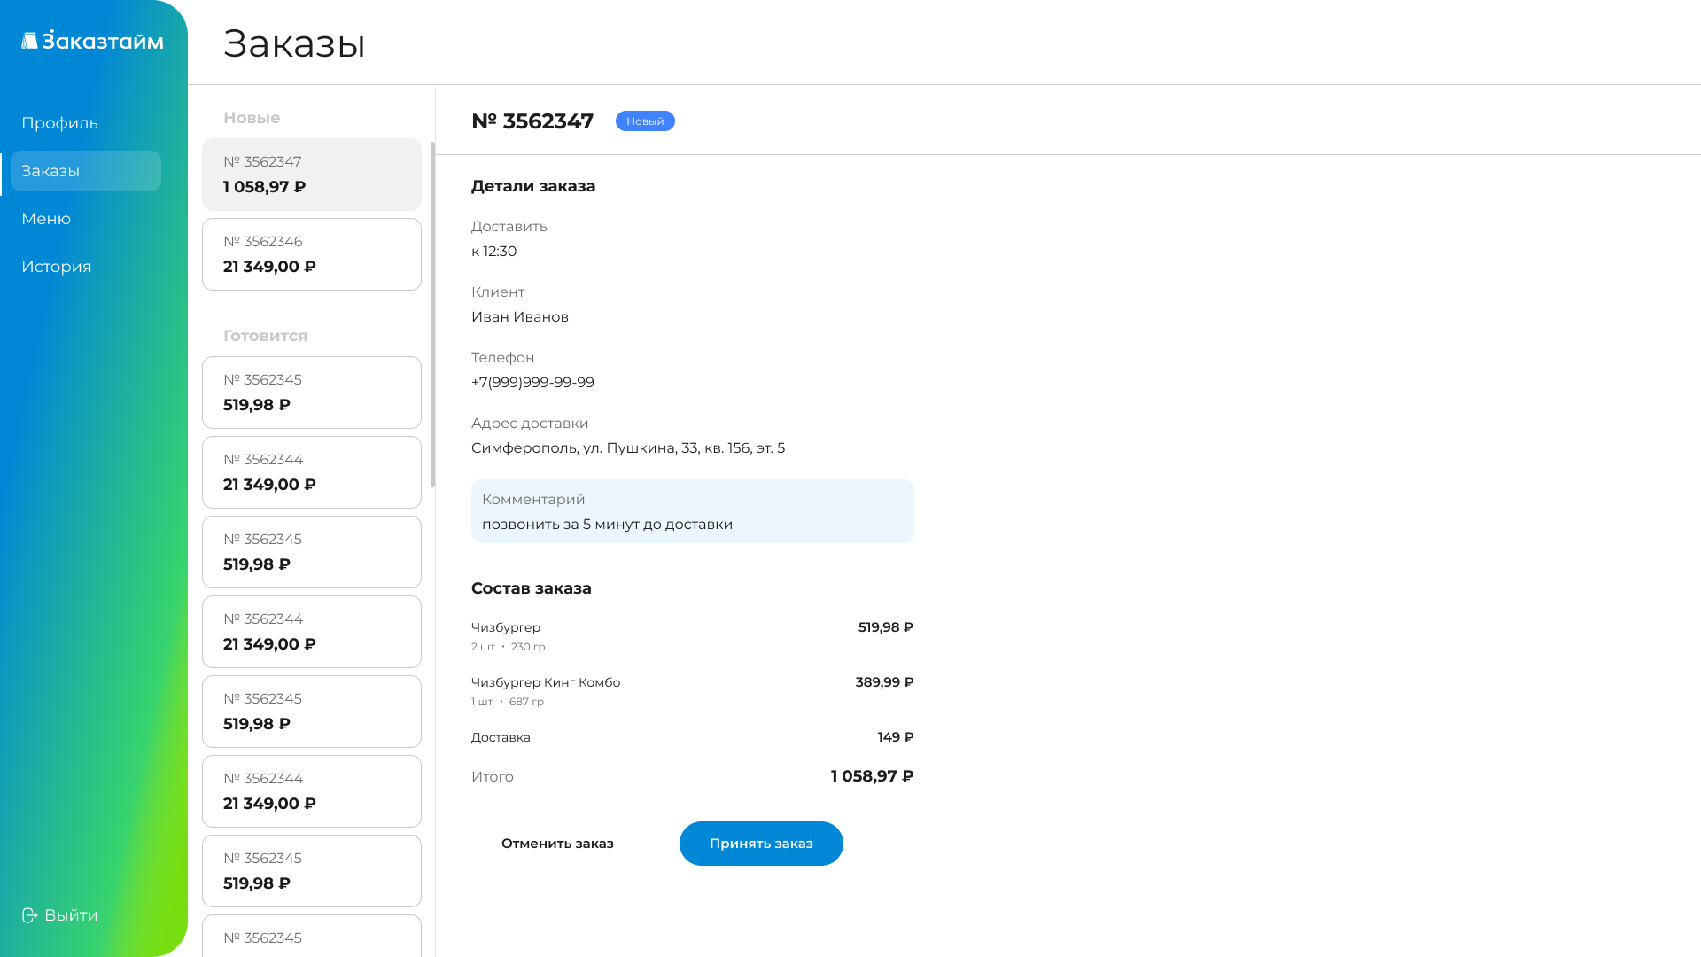Viewport: 1701px width, 957px height.
Task: Accept the order with Принять заказ
Action: pos(761,844)
